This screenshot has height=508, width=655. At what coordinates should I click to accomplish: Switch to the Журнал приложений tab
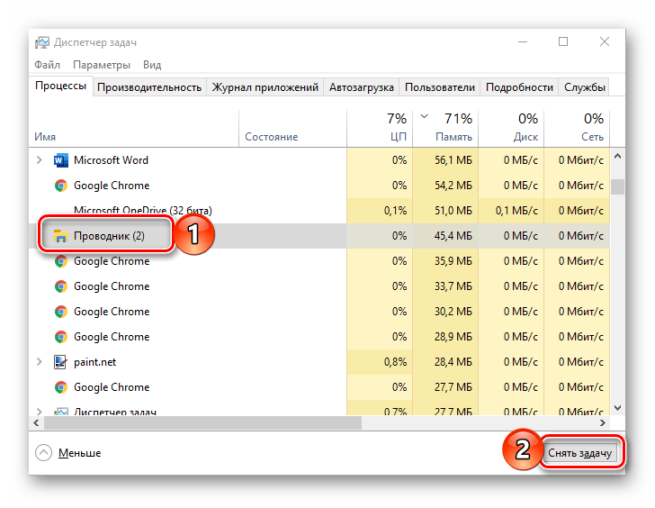pos(265,87)
